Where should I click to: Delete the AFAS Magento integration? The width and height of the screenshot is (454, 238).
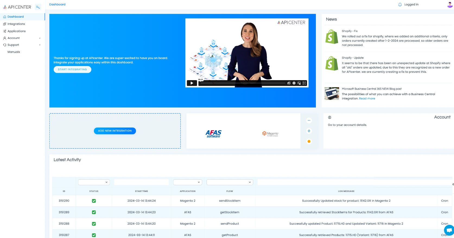point(309,131)
